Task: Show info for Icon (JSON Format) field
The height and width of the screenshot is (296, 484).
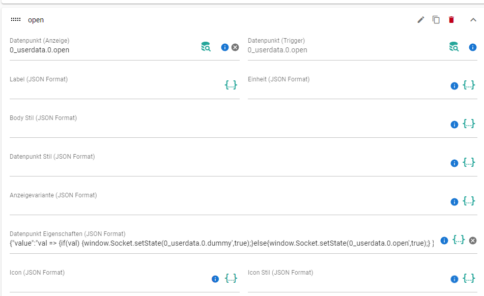Action: tap(215, 279)
